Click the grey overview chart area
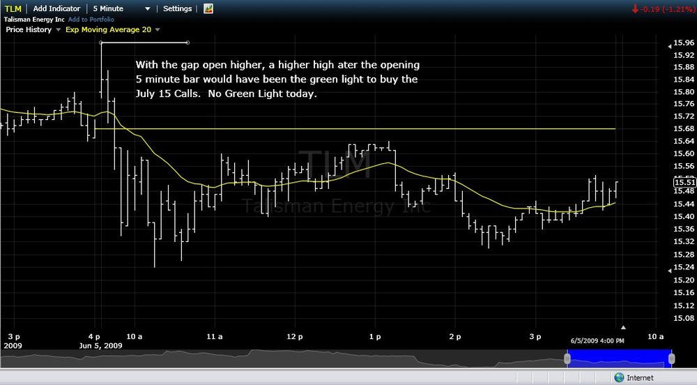Screen dimensions: 697x385 (x=282, y=358)
